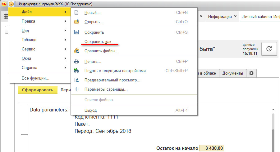The height and width of the screenshot is (152, 280).
Task: Close the tab left of Информация
Action: click(x=201, y=16)
